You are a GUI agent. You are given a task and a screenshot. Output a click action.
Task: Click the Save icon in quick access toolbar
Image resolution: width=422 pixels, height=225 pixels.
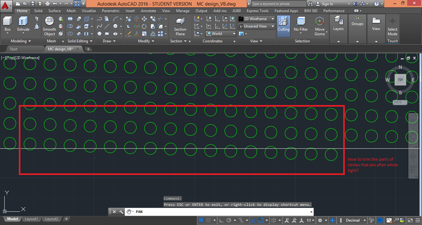(32, 4)
